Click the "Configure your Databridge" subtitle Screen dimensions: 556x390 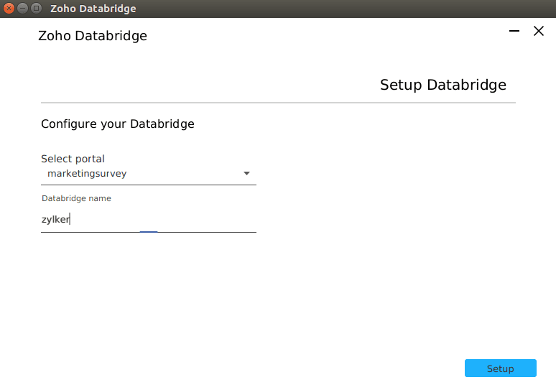(x=118, y=124)
